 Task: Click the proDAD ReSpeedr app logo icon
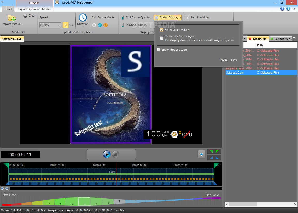tap(57, 2)
